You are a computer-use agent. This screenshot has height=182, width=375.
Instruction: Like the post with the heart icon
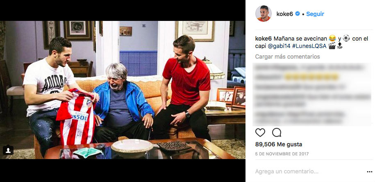[260, 132]
